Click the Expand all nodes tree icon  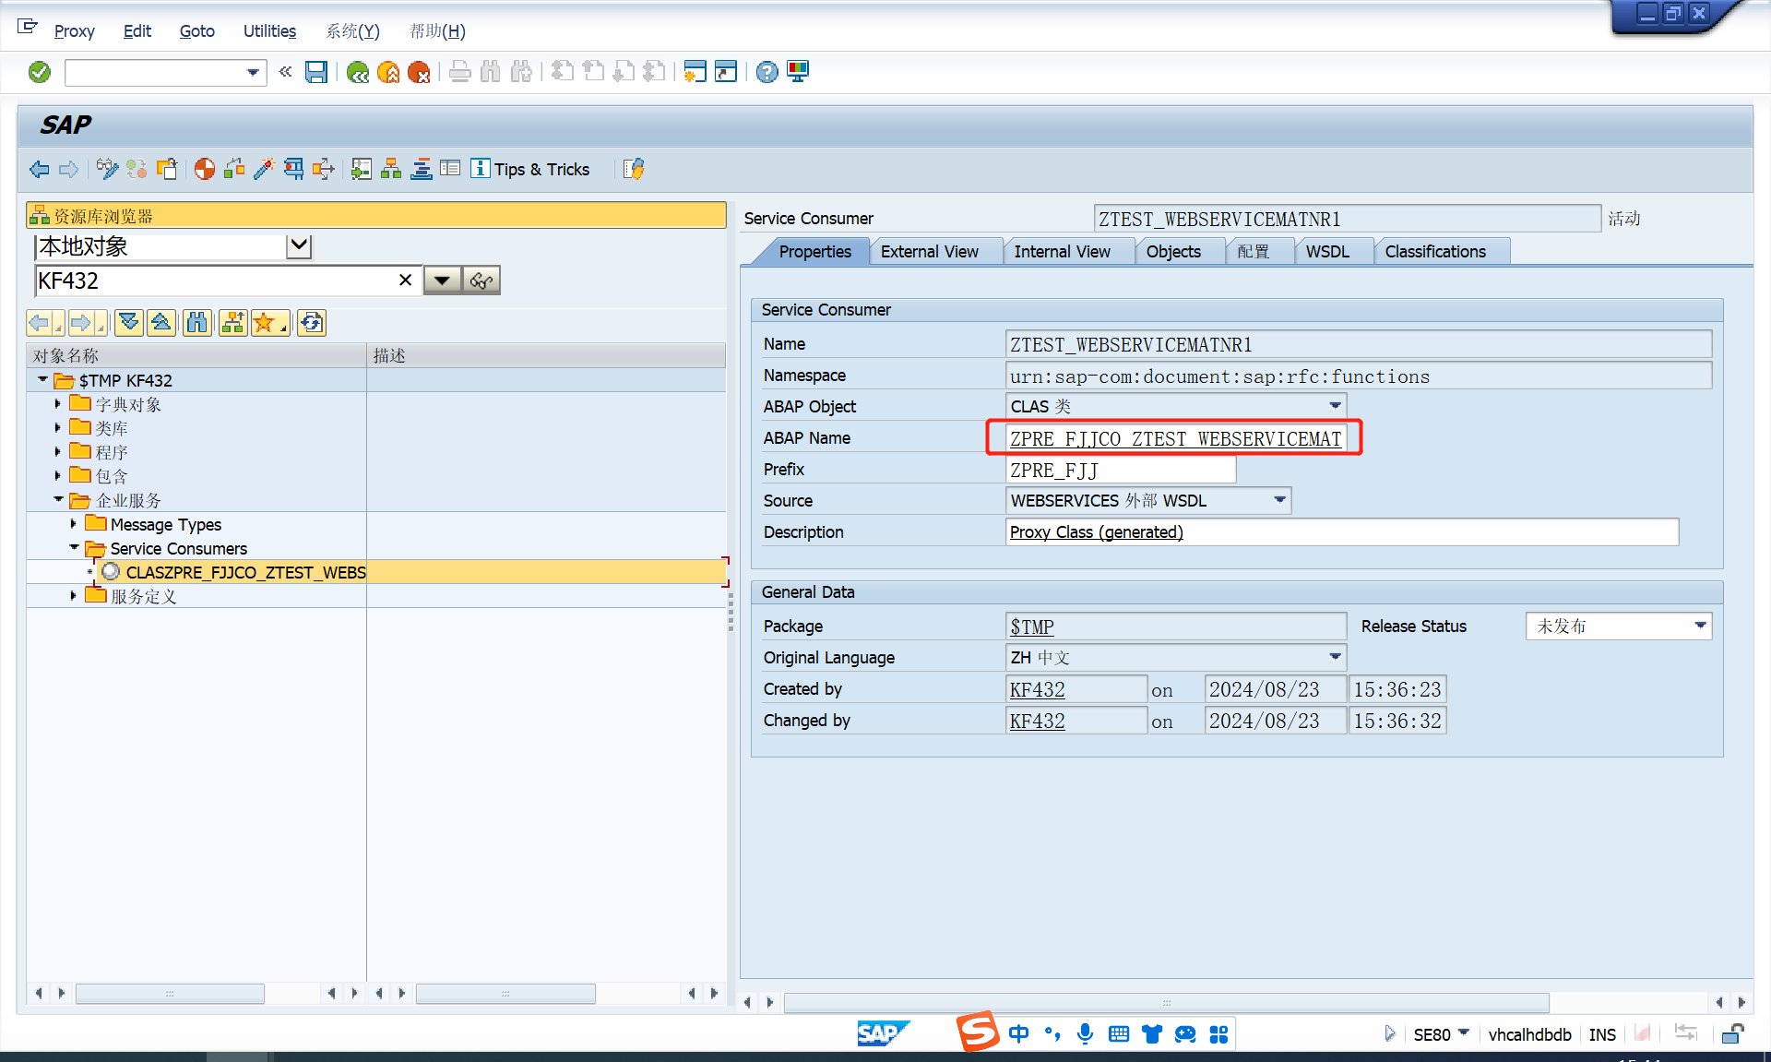[129, 323]
